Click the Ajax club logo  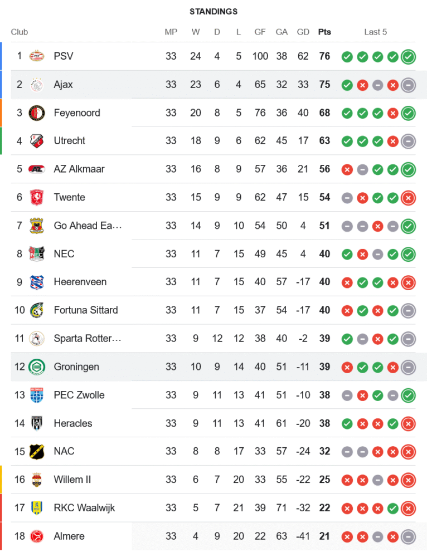[x=37, y=85]
